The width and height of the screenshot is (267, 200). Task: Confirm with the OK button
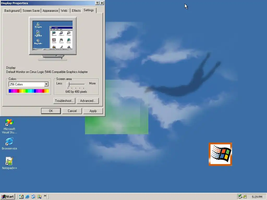51,111
